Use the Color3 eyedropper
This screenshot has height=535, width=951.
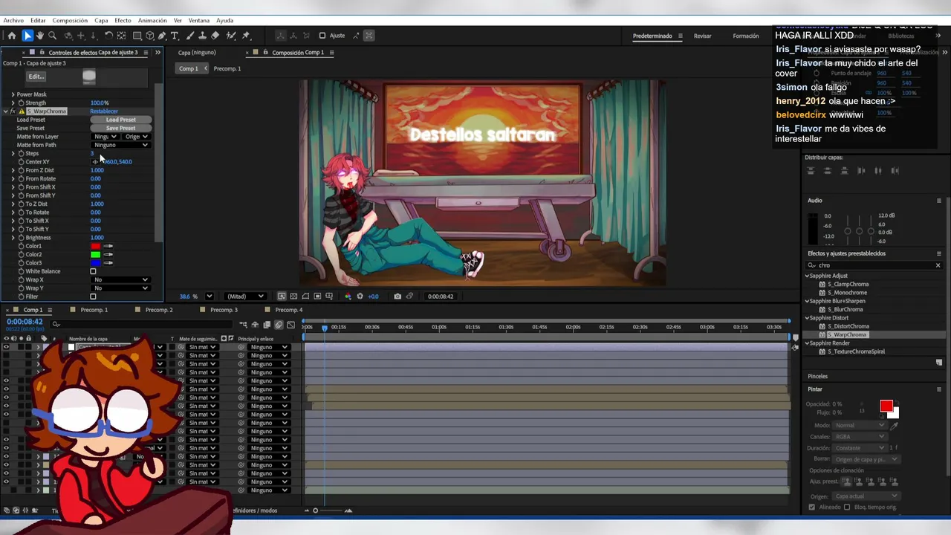point(108,263)
